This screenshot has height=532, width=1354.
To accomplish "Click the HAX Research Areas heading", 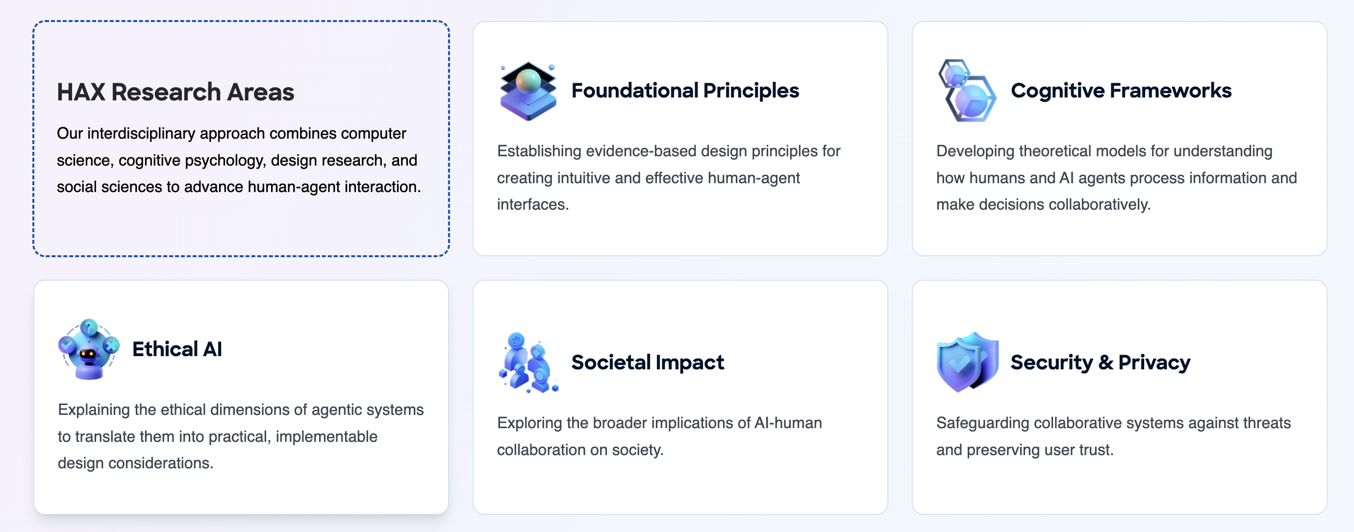I will coord(176,92).
